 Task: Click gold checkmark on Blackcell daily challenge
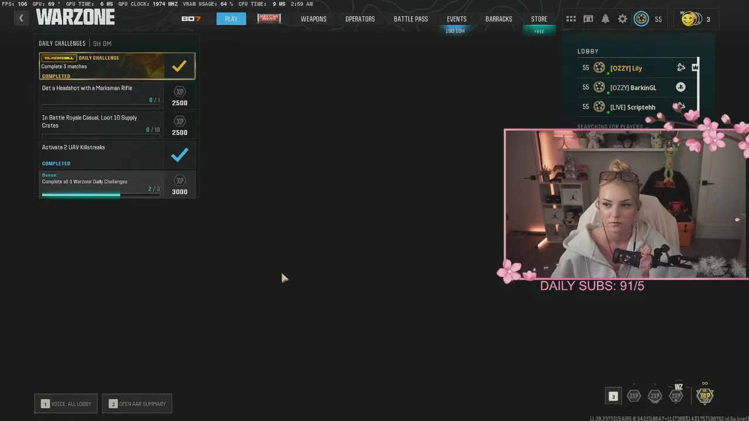[179, 66]
